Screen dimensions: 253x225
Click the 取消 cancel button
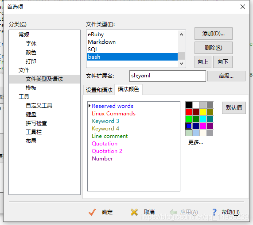pos(143,212)
